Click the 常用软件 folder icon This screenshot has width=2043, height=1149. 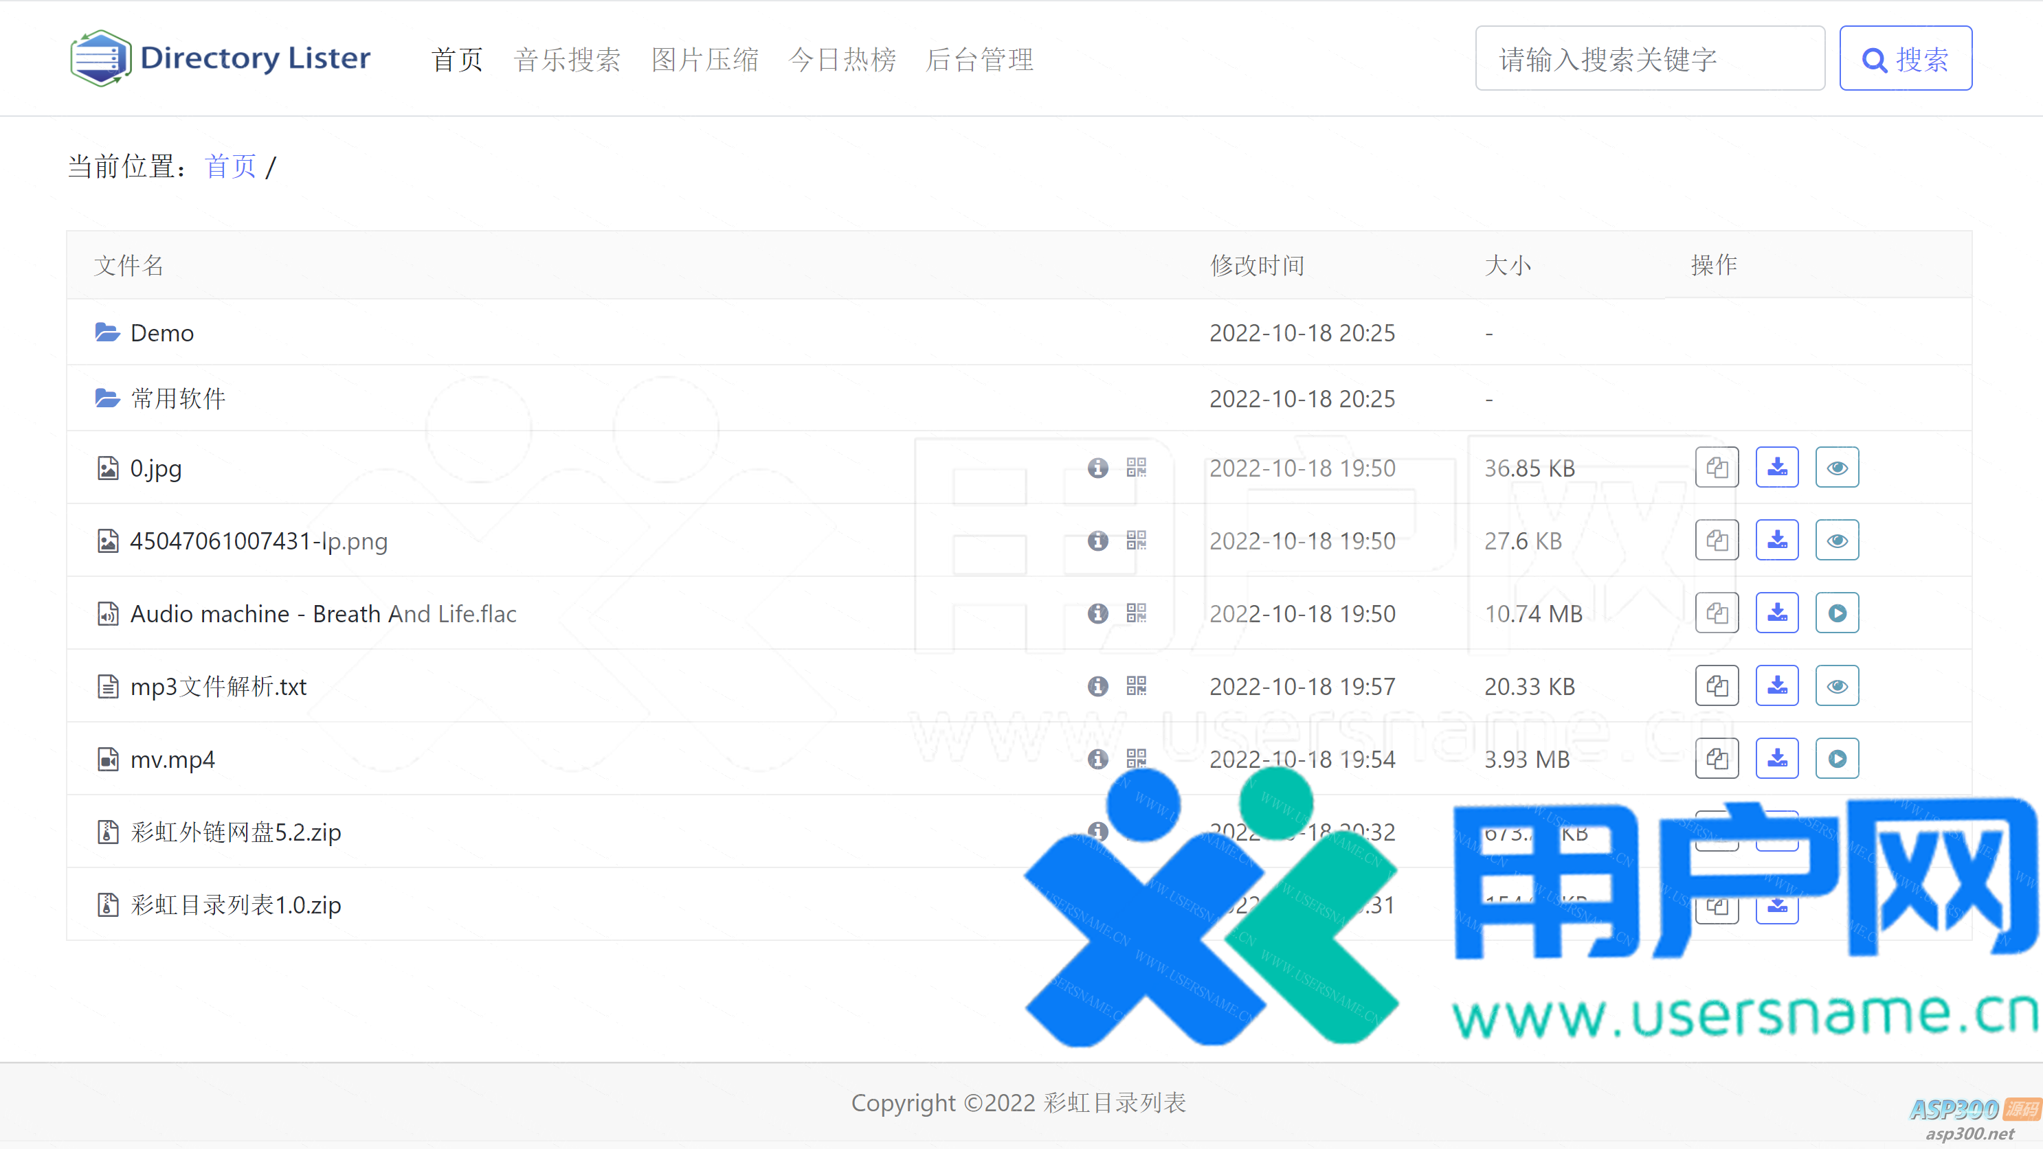(107, 398)
